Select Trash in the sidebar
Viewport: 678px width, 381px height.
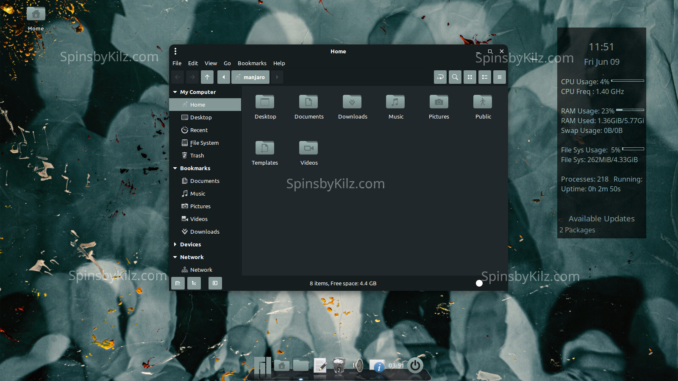click(x=197, y=155)
